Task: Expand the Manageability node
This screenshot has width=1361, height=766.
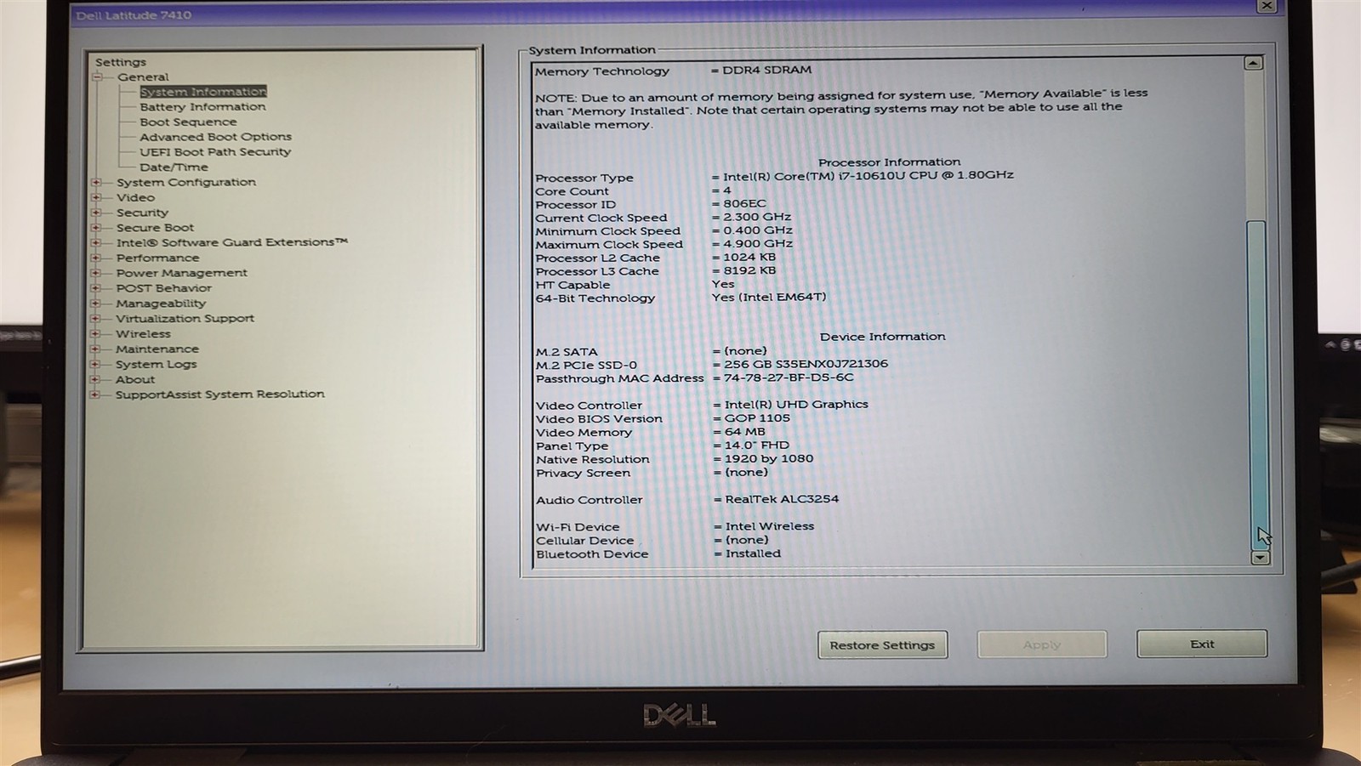Action: [96, 304]
